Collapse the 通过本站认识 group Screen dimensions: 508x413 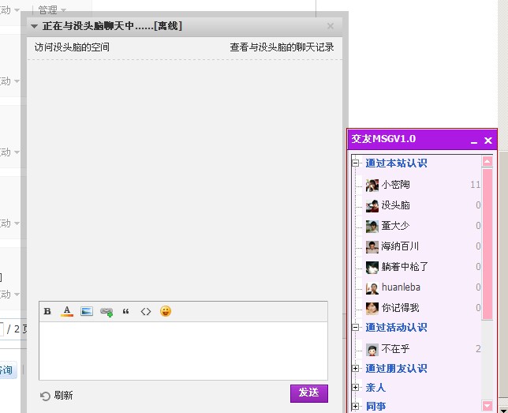tap(356, 163)
